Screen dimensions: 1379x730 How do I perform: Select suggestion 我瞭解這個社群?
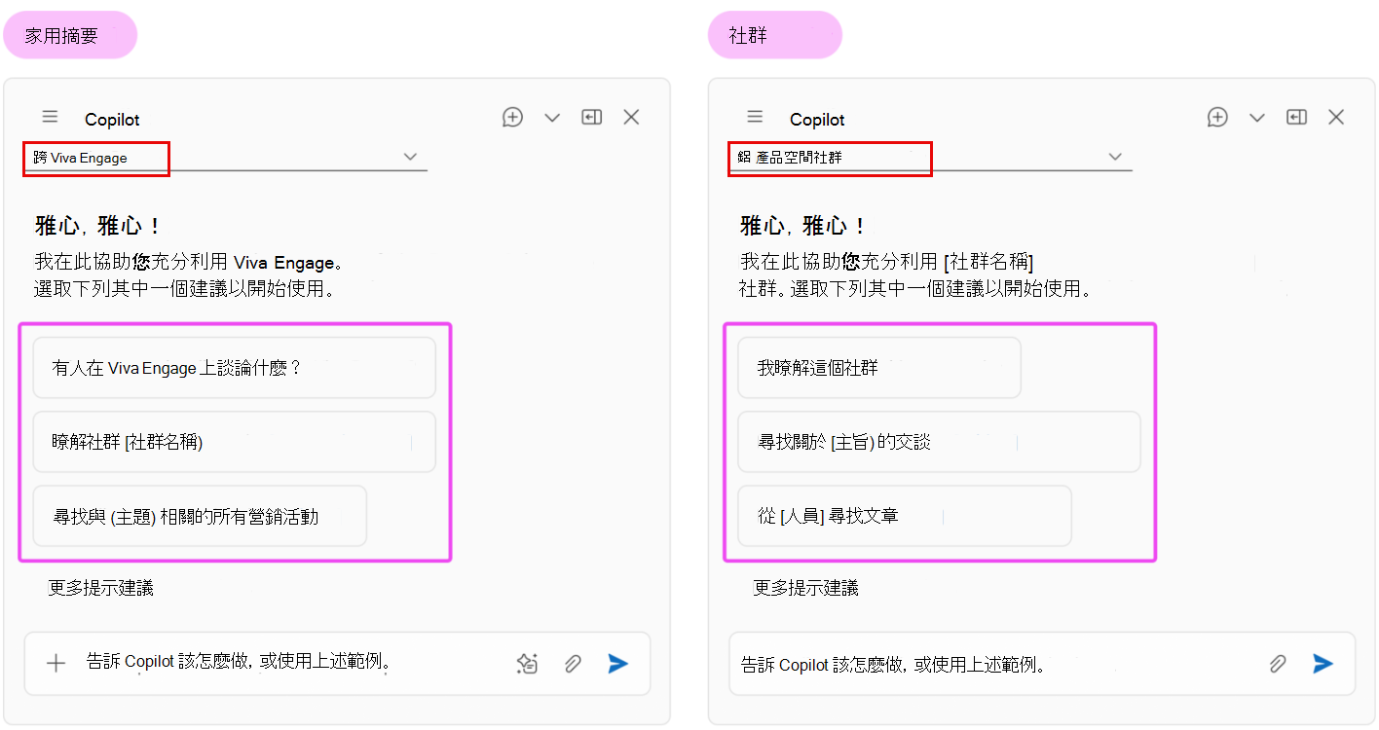pos(879,368)
